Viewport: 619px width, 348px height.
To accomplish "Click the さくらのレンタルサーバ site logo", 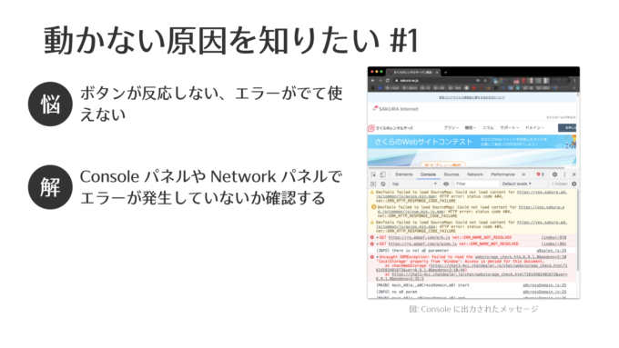I will [x=391, y=128].
